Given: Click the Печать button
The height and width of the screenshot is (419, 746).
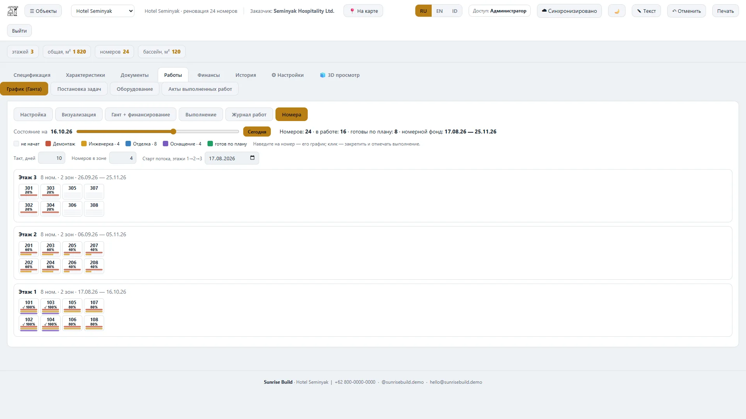Looking at the screenshot, I should tap(725, 11).
